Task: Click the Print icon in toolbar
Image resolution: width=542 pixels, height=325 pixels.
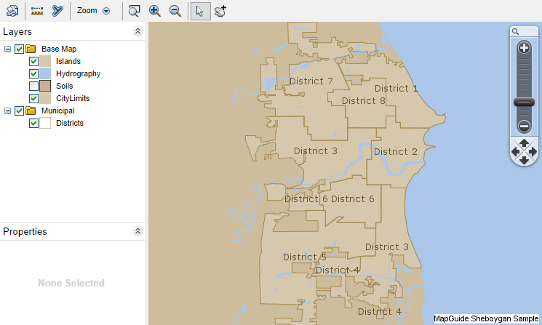Action: [x=12, y=11]
